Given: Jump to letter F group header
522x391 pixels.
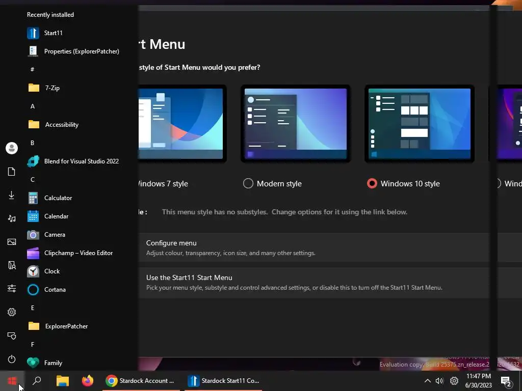Looking at the screenshot, I should click(32, 345).
